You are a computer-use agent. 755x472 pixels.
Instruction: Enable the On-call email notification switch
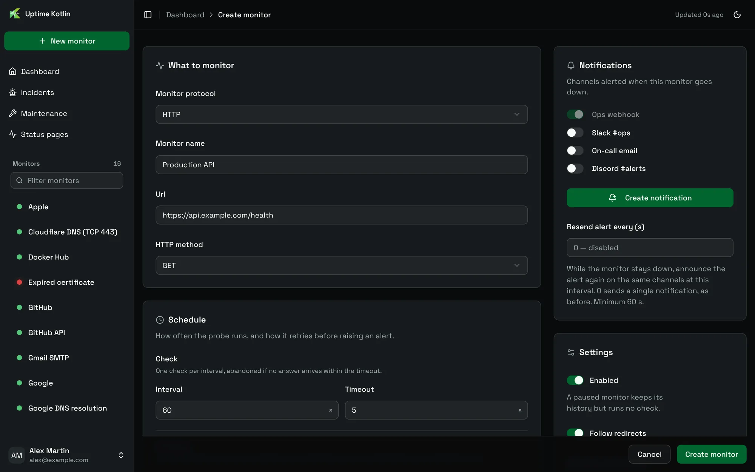(575, 151)
